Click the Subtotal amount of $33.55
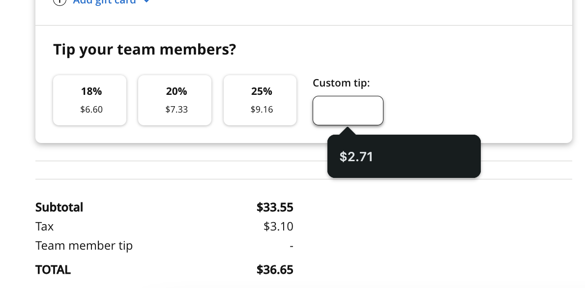585x288 pixels. pos(275,207)
